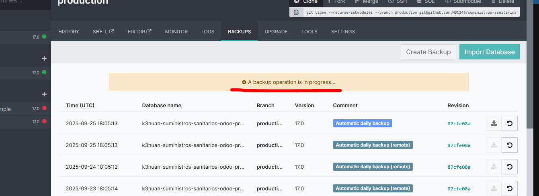539x196 pixels.
Task: Open the Shell tab in new window
Action: (x=103, y=32)
